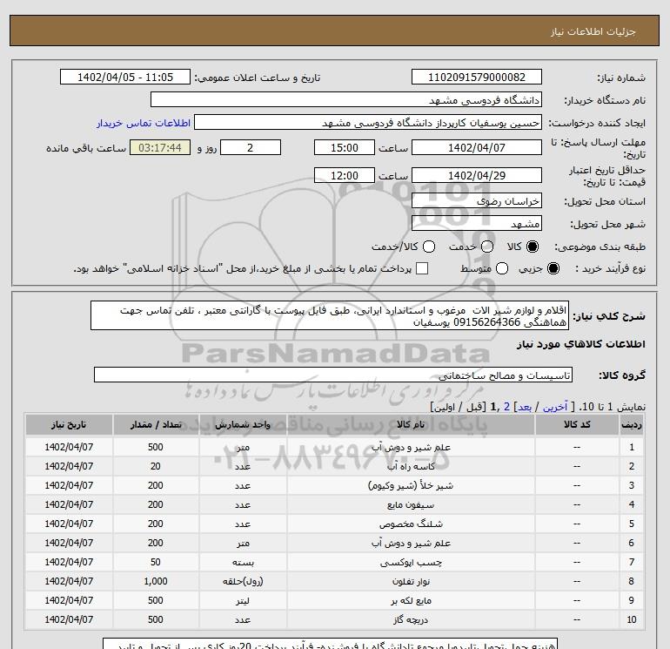670x649 pixels.
Task: Click the دانشگاه فردوسی مشهد buyer name field
Action: (346, 100)
